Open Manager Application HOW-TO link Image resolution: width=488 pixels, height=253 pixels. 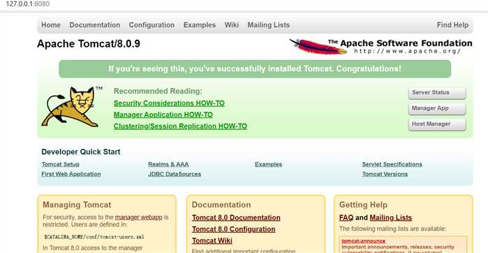[163, 115]
